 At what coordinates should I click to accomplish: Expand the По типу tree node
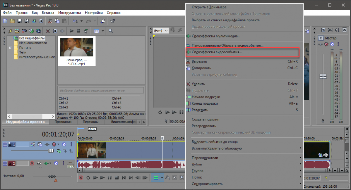pyautogui.click(x=10, y=48)
